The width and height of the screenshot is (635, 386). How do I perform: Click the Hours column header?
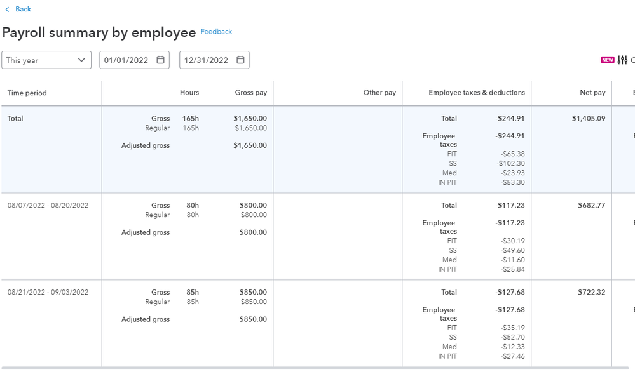point(189,92)
